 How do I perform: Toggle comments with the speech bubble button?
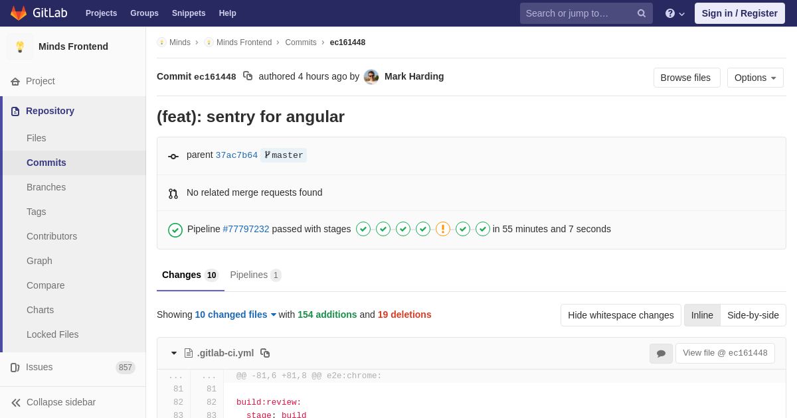point(661,354)
